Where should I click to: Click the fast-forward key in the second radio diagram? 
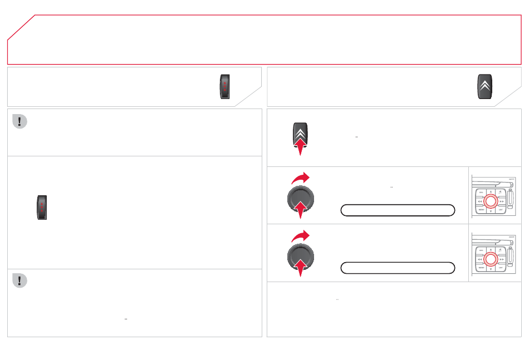(502, 259)
